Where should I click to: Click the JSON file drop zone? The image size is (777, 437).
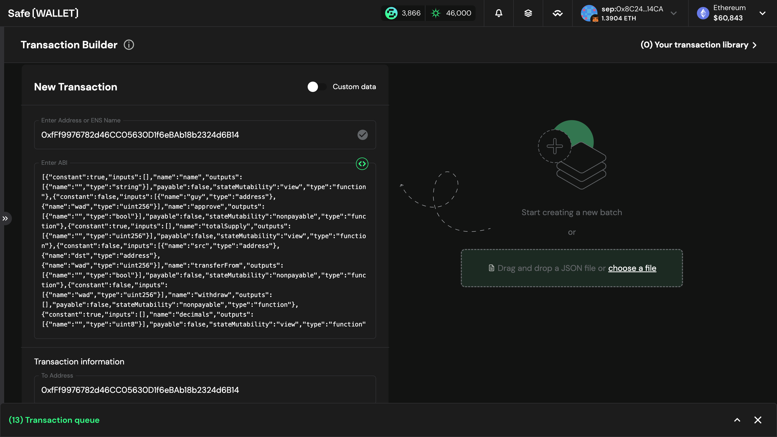[x=572, y=268]
